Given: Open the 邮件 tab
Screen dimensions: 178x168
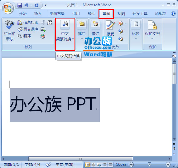Looking at the screenshot, I should click(91, 14).
